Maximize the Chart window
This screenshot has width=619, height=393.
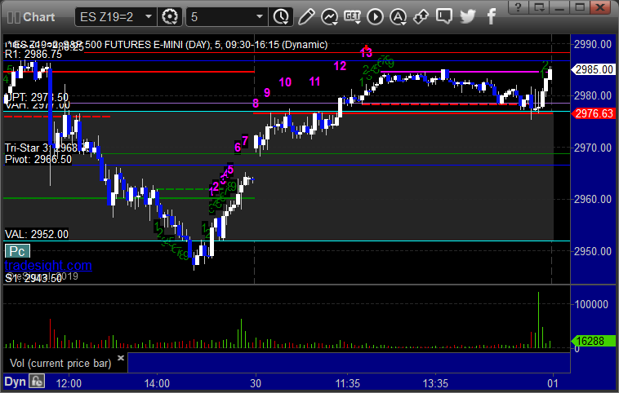click(580, 7)
